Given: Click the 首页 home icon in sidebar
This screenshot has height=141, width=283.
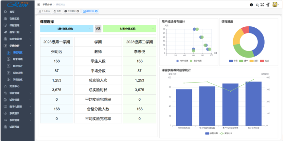Looking at the screenshot, I should pos(5,12).
